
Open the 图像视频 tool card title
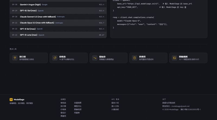[x=183, y=57]
